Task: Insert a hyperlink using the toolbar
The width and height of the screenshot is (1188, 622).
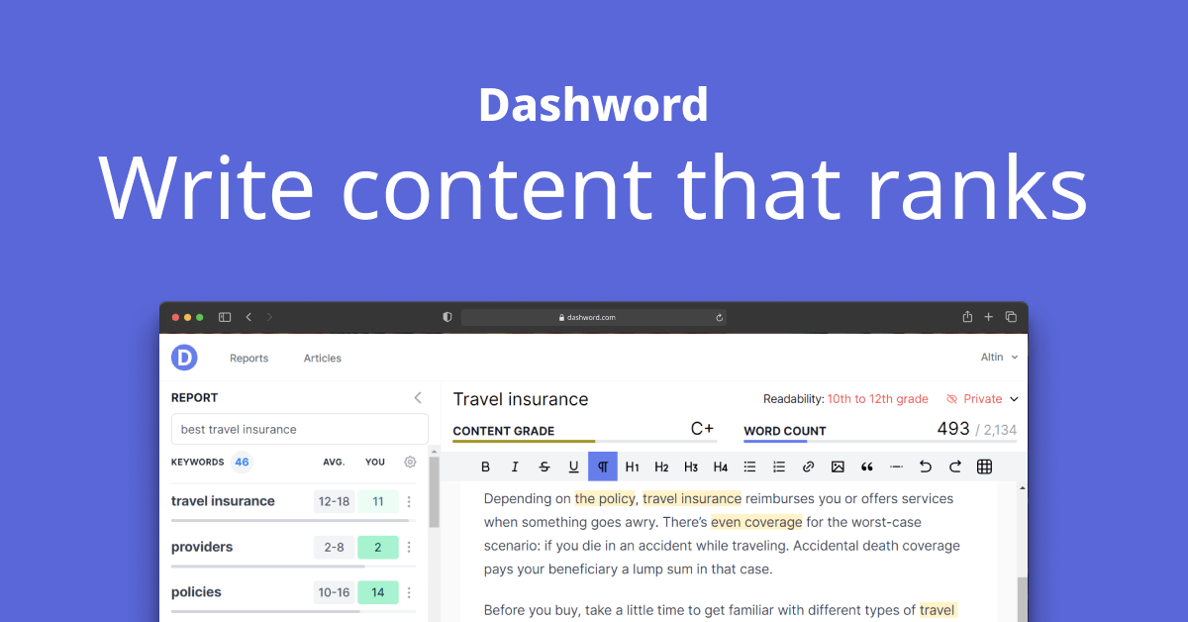Action: coord(808,466)
